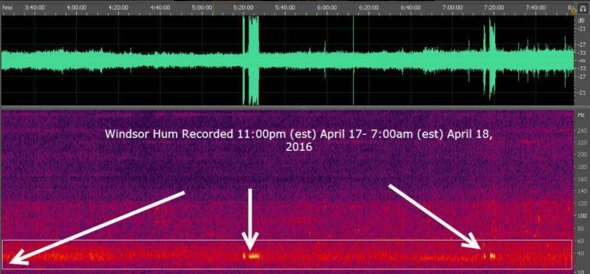Click 80 on the frequency scale
The height and width of the screenshot is (274, 590).
pyautogui.click(x=582, y=228)
